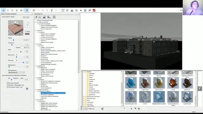Image resolution: width=203 pixels, height=114 pixels.
Task: Click the first highlighted icon in main toolbar
Action: pyautogui.click(x=3, y=10)
